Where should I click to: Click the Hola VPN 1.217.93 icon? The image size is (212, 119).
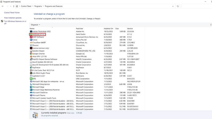point(31,56)
